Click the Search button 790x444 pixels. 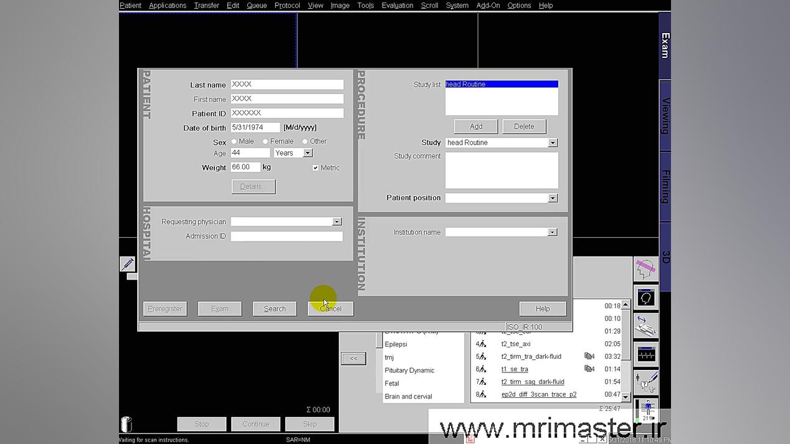coord(275,309)
